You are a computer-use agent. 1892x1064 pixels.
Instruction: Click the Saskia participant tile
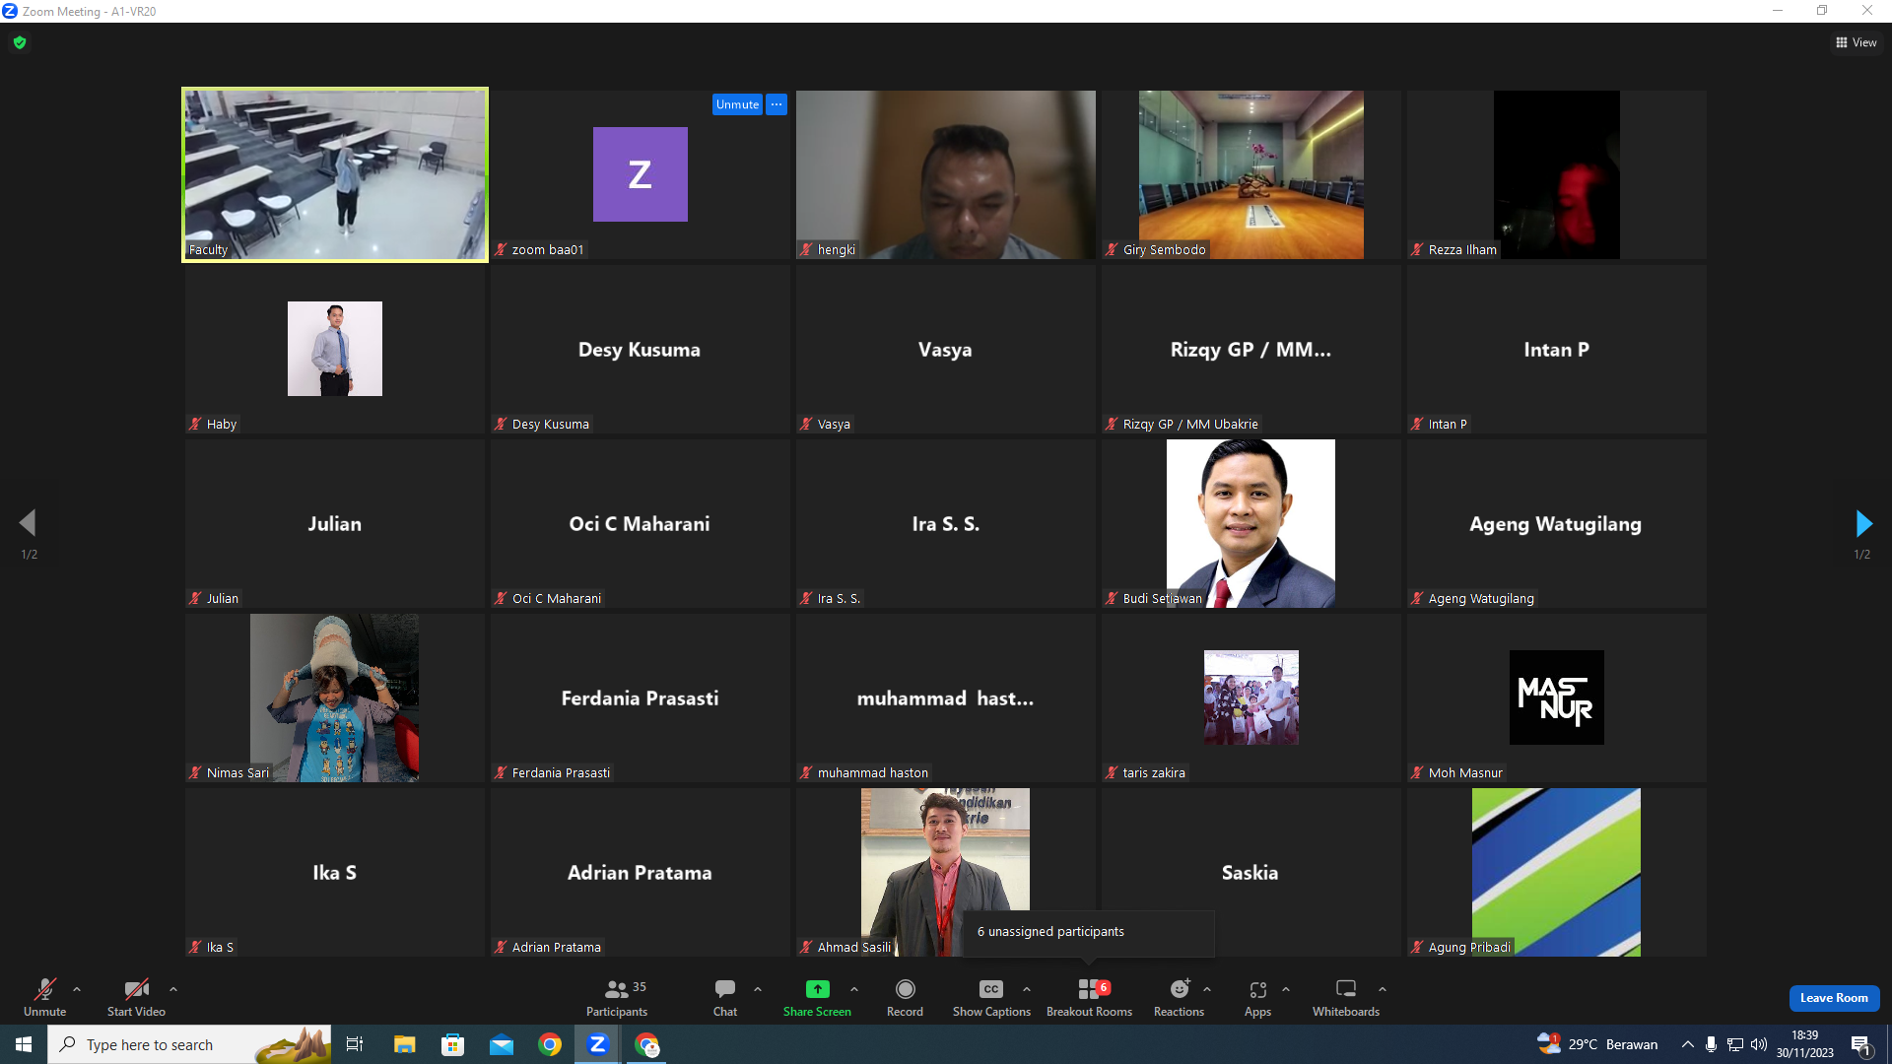(x=1251, y=872)
